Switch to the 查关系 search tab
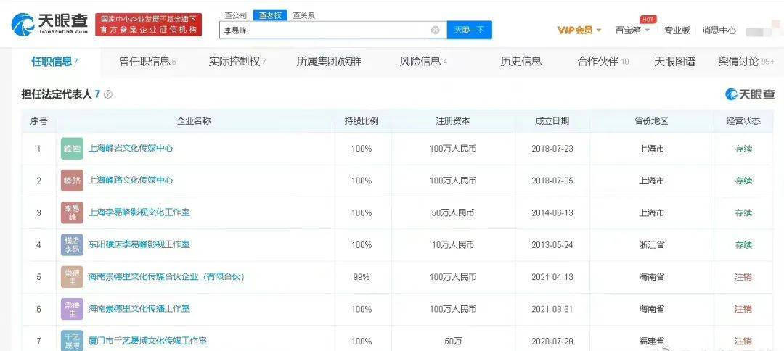784x351 pixels. coord(303,15)
